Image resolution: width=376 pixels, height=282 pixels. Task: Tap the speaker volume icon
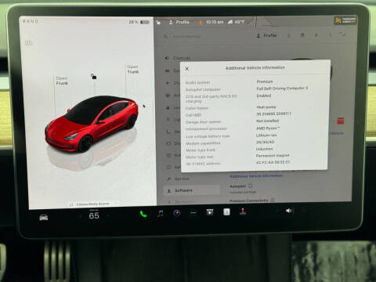tap(289, 210)
